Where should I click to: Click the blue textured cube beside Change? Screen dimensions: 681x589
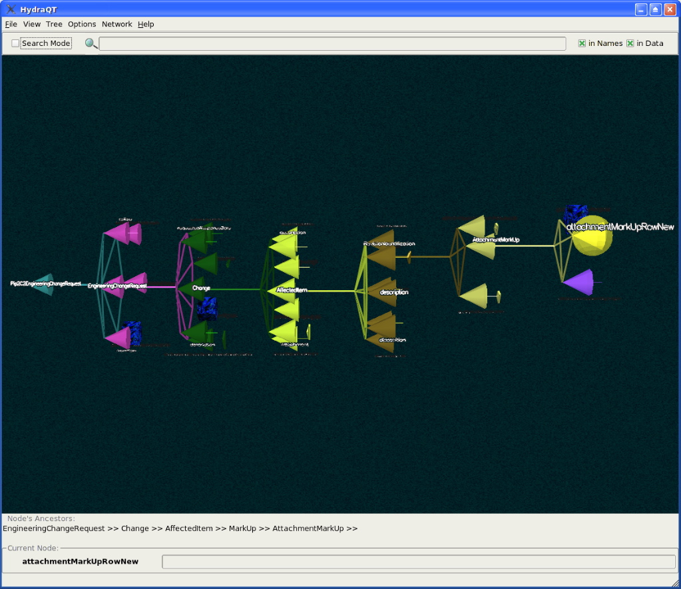click(207, 308)
